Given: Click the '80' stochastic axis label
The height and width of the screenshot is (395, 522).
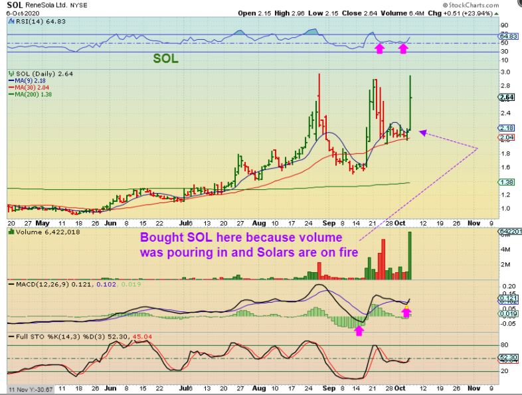Looking at the screenshot, I should click(x=504, y=345).
